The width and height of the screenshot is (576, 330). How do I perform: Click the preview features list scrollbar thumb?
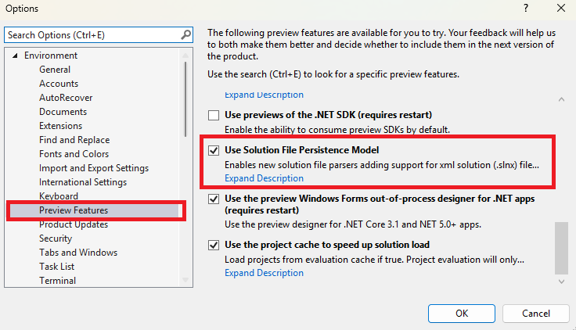pyautogui.click(x=561, y=248)
